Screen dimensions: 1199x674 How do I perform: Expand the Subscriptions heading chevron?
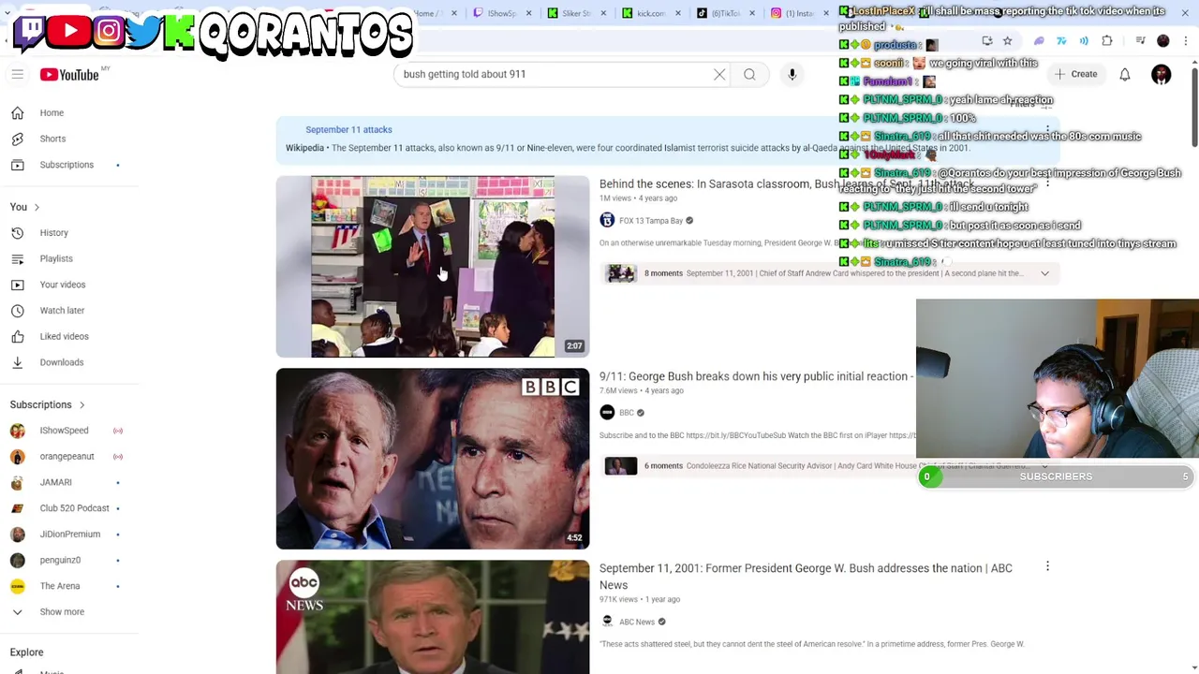[81, 404]
